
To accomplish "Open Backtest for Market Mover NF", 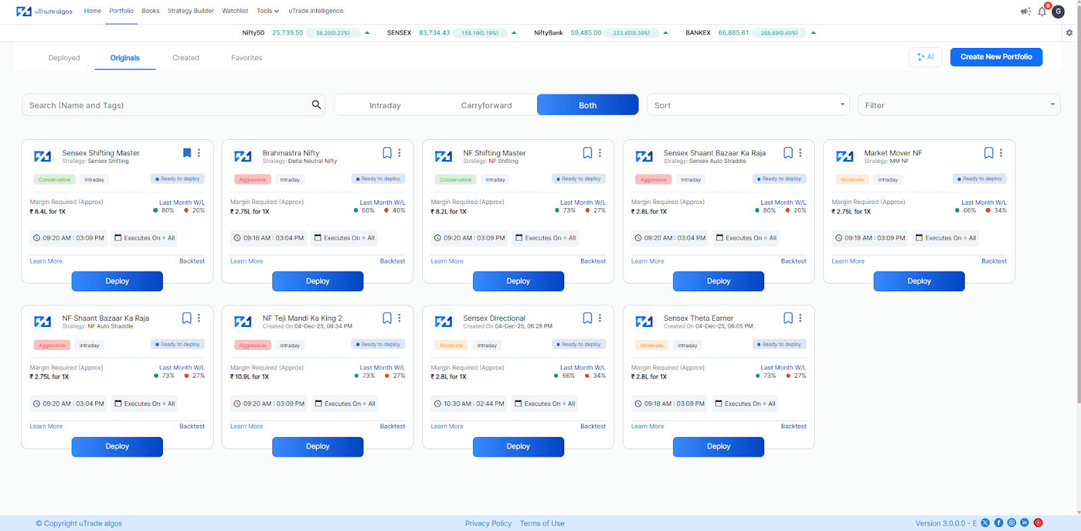I will pyautogui.click(x=994, y=261).
